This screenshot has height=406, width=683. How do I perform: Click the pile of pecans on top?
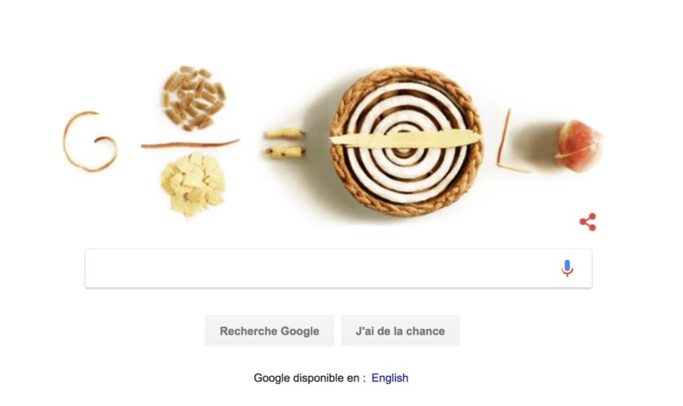pyautogui.click(x=194, y=98)
